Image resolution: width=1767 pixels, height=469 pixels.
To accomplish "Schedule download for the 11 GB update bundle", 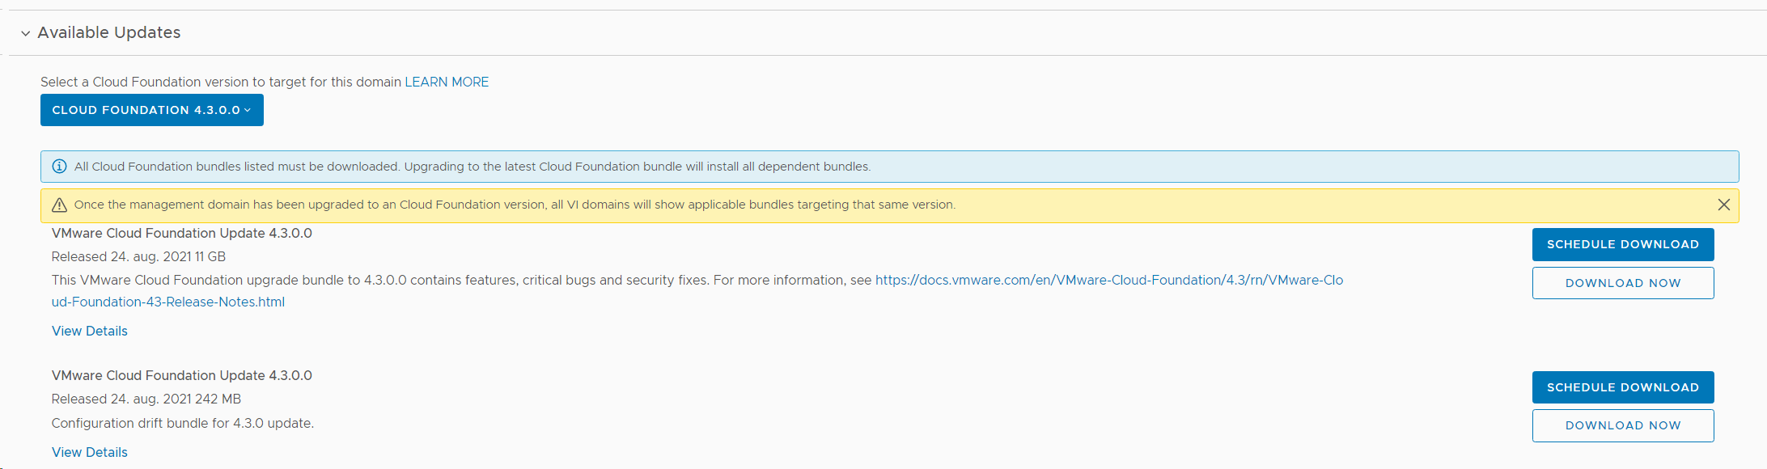I will pos(1622,244).
